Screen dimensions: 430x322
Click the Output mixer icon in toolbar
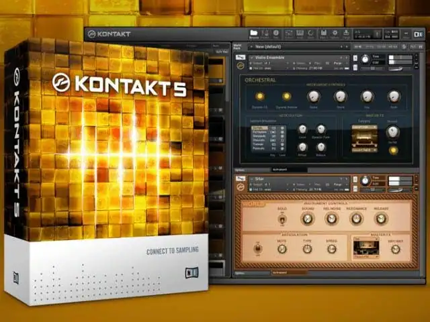click(x=288, y=34)
